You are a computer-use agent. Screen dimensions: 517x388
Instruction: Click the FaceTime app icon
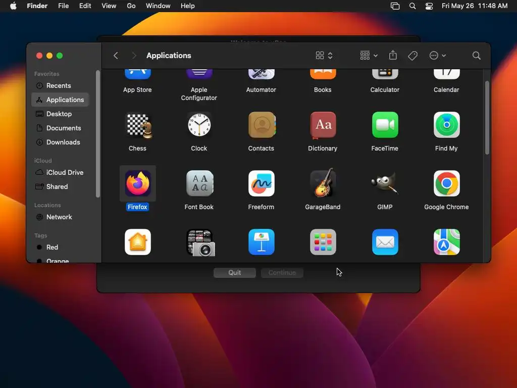[x=385, y=125]
